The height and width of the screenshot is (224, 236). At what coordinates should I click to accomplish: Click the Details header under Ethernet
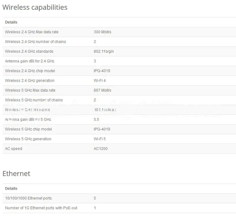coord(11,189)
